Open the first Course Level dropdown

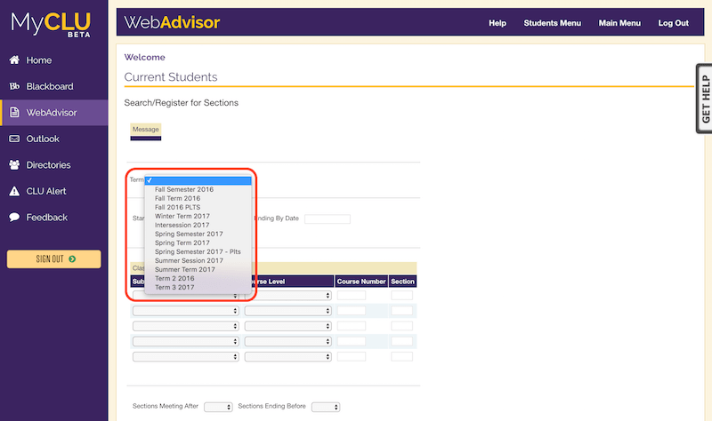(x=287, y=296)
